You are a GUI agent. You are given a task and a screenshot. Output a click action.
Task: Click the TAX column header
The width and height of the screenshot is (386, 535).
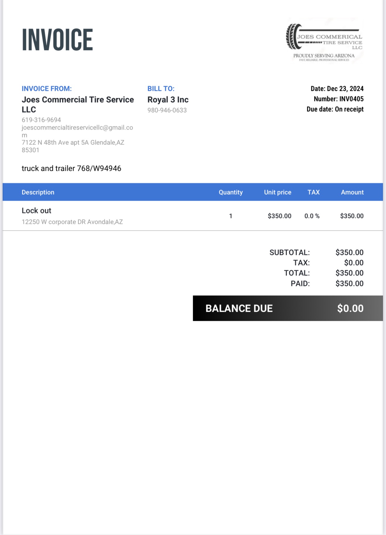(313, 192)
